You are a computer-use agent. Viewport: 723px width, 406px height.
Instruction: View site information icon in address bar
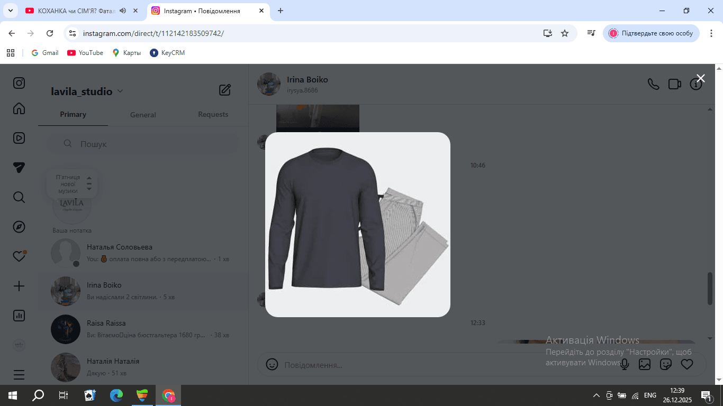[73, 33]
